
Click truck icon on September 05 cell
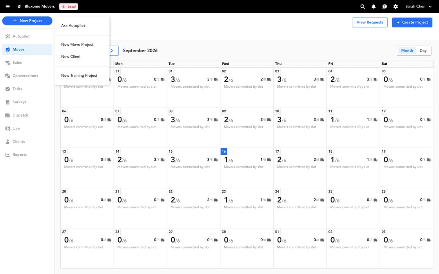pyautogui.click(x=429, y=80)
